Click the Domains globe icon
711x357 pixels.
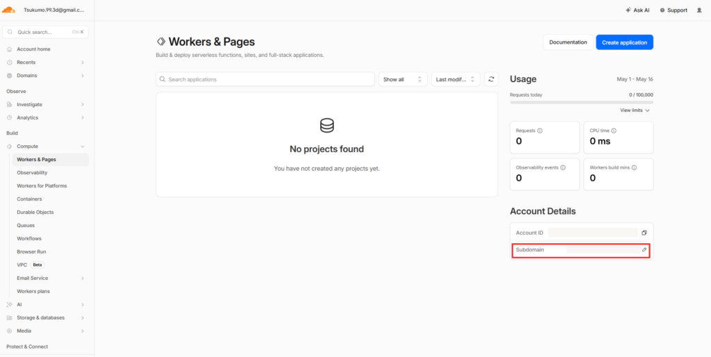click(x=10, y=75)
